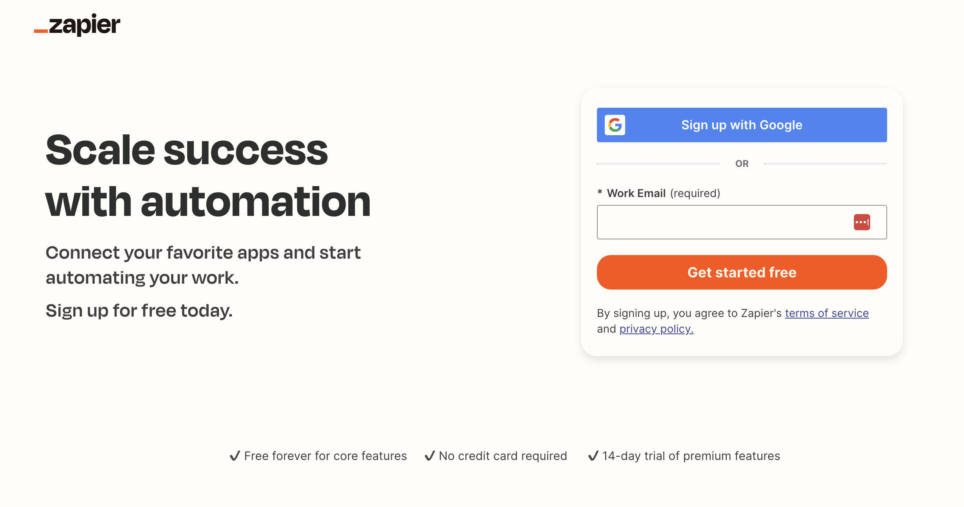Click the "OR" divider label

coord(742,163)
